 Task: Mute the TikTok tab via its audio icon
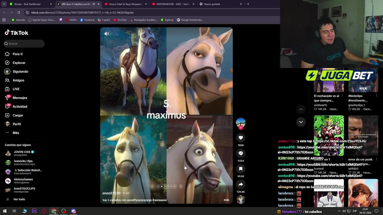click(94, 4)
